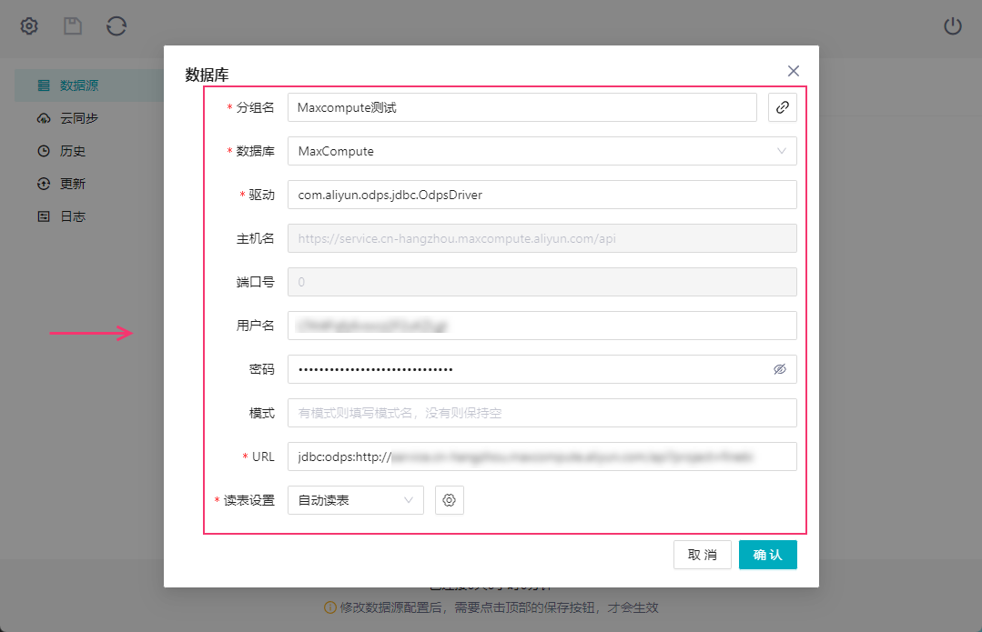Open the settings gear in top toolbar
Screen dimensions: 982x632
29,25
